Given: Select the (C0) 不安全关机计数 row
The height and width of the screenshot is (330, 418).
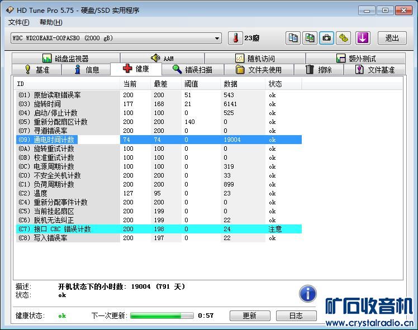Looking at the screenshot, I should [x=159, y=175].
